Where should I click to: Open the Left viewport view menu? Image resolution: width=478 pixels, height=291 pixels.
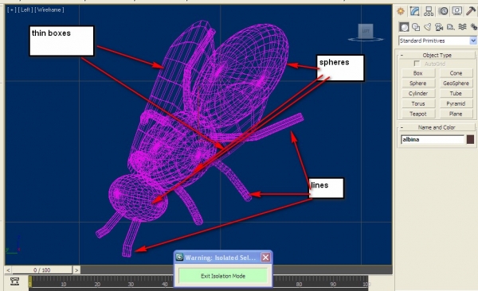tap(25, 10)
